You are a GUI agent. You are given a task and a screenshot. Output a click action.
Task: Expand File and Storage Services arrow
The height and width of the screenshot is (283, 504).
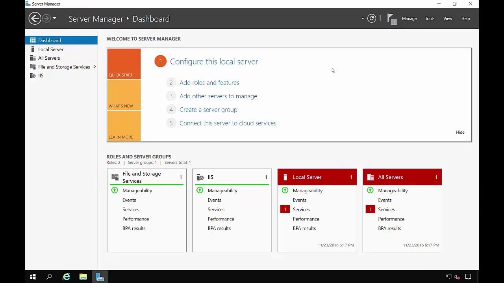coord(94,67)
